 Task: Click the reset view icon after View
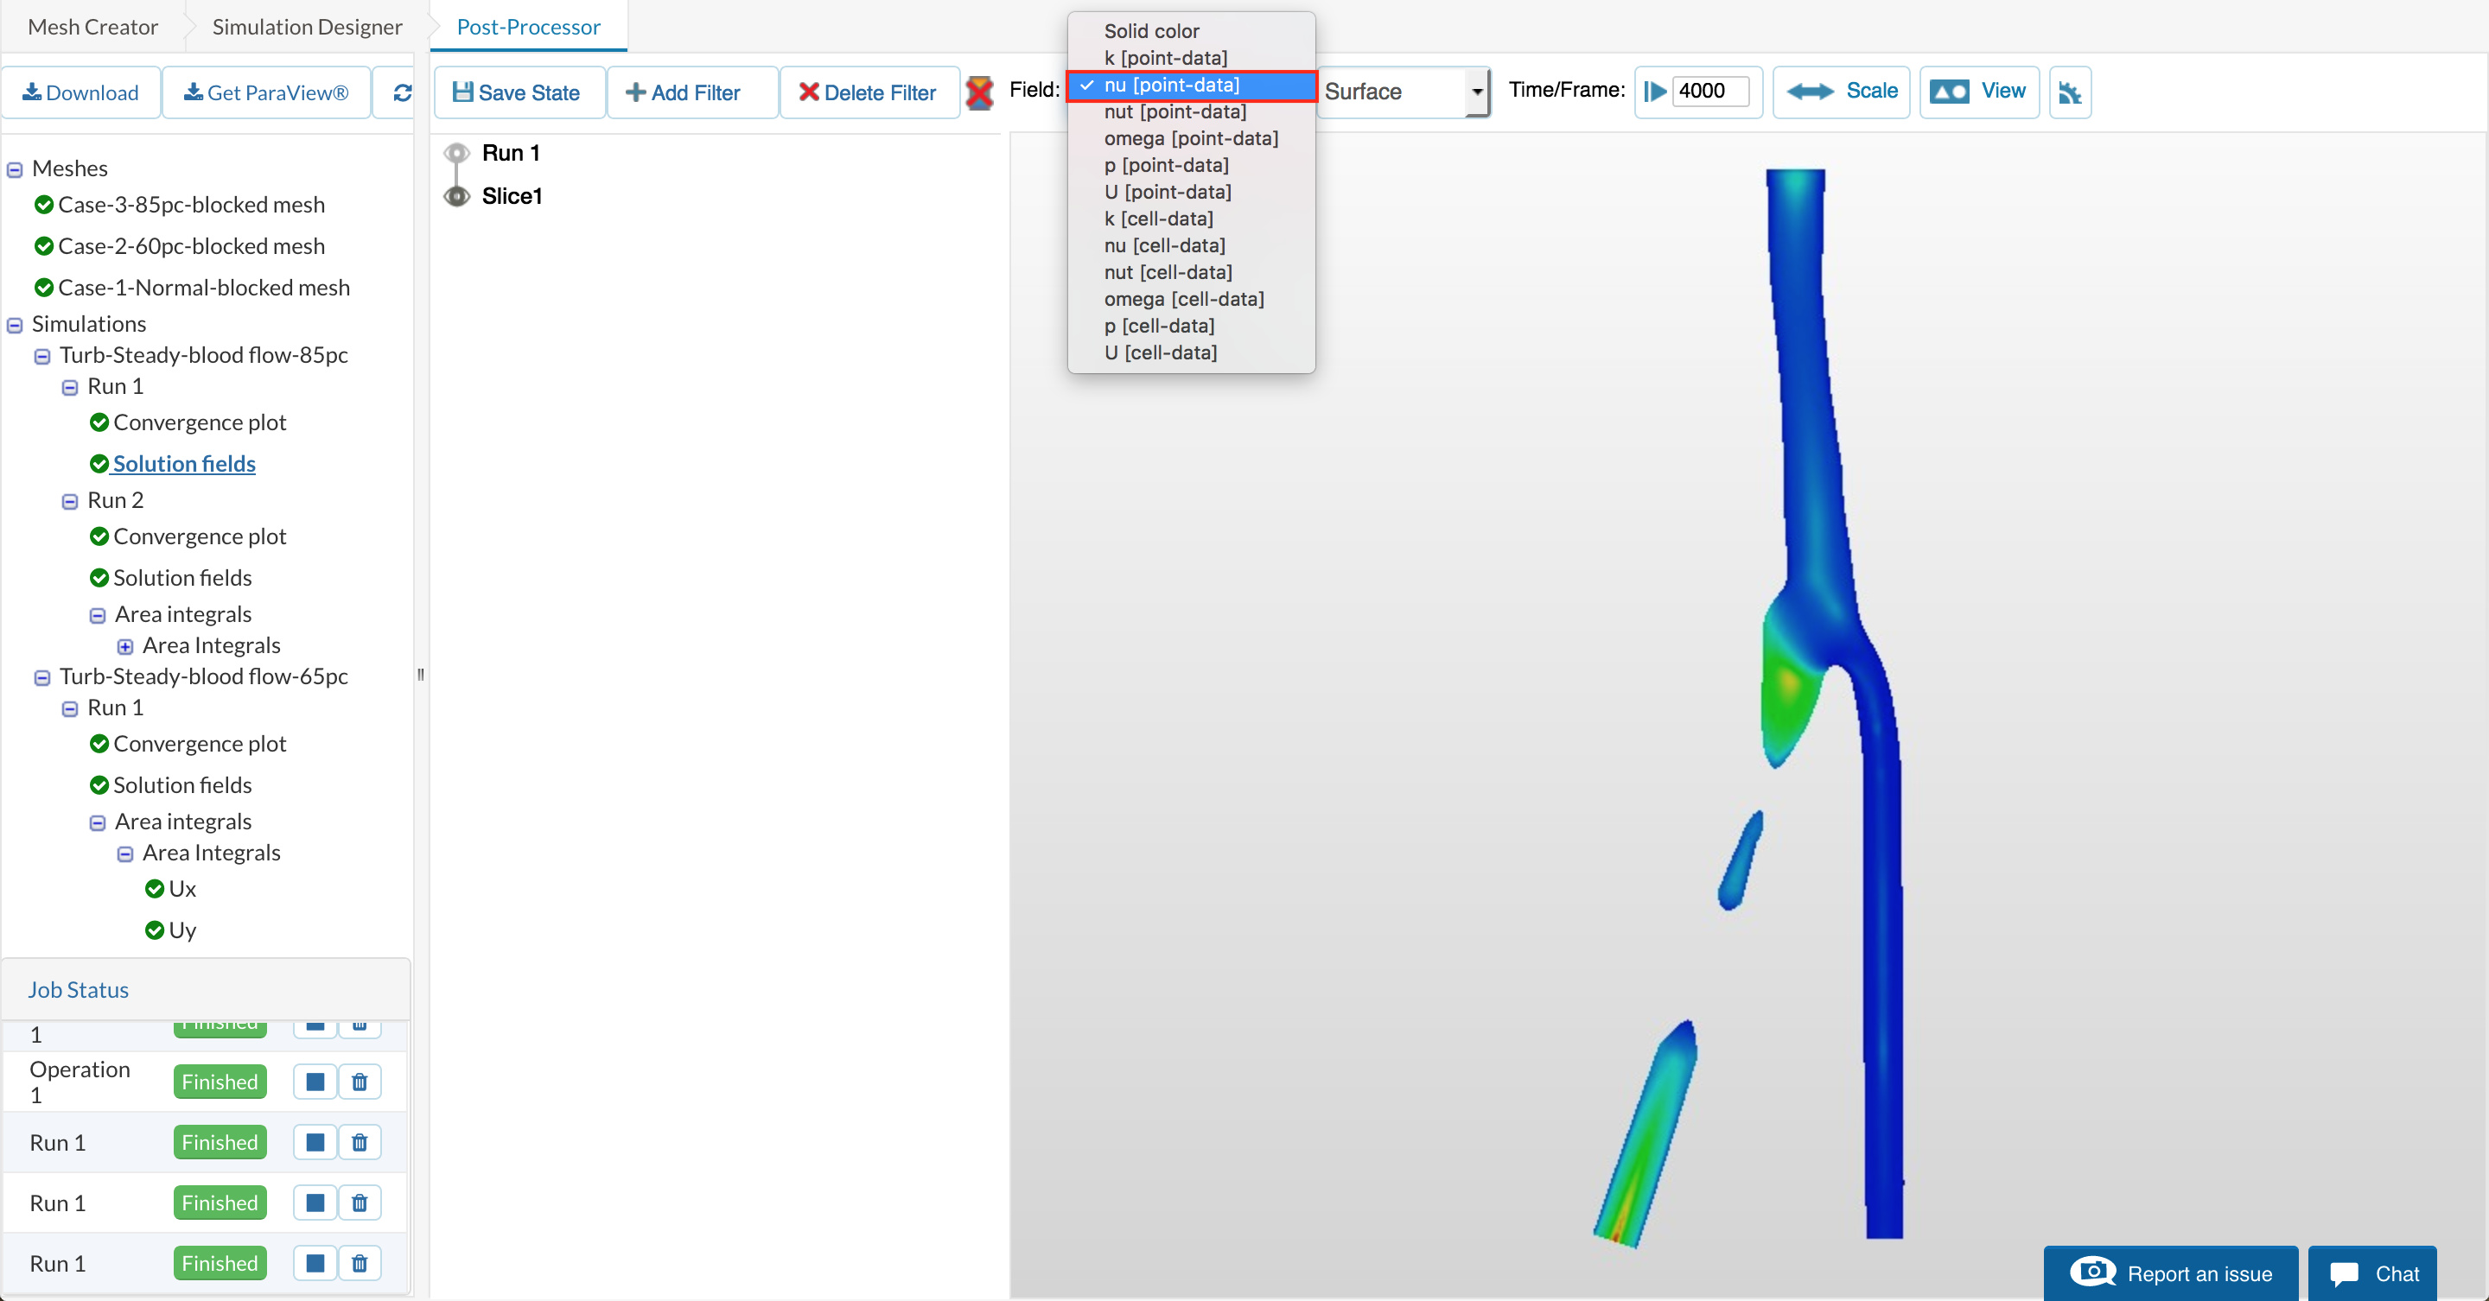click(2069, 92)
